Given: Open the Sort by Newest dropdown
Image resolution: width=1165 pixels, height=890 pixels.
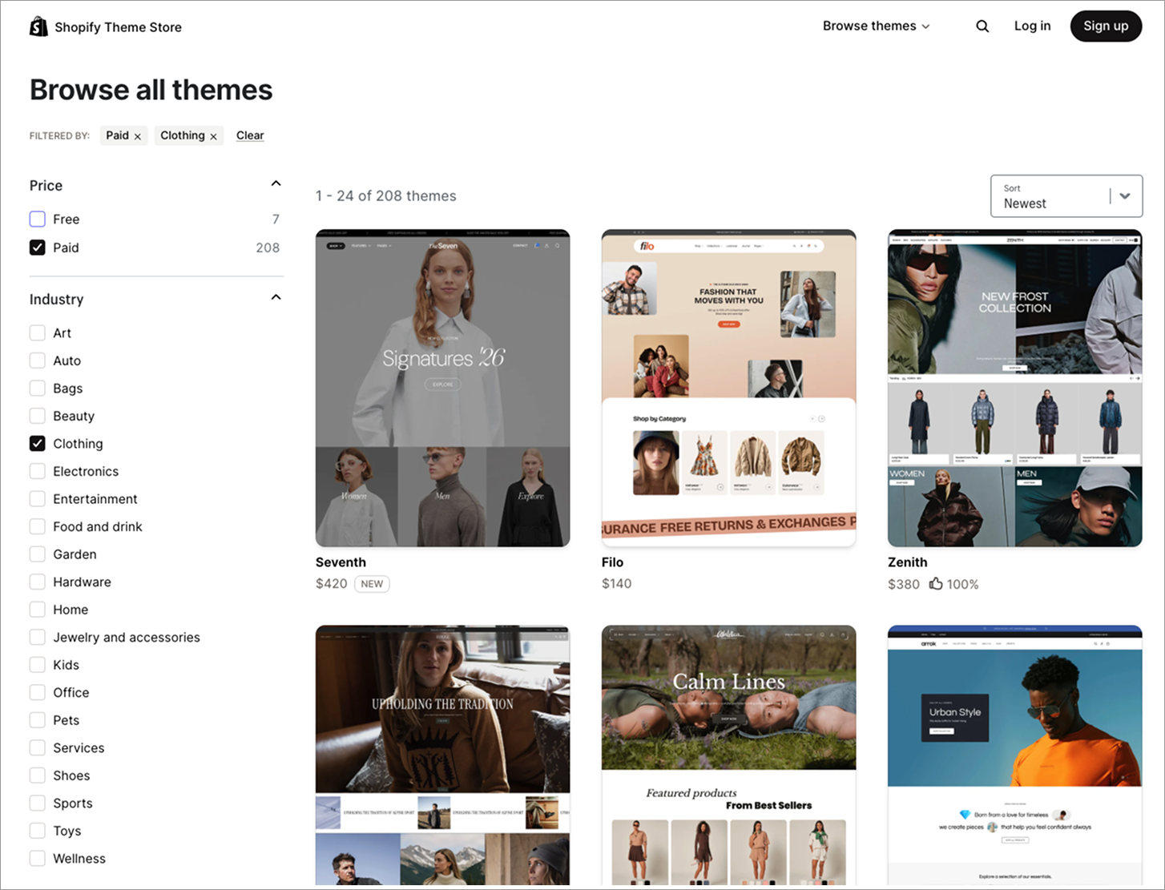Looking at the screenshot, I should pyautogui.click(x=1066, y=196).
